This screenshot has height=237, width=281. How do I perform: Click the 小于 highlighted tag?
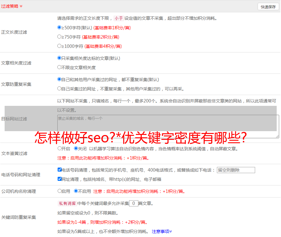tap(119, 18)
